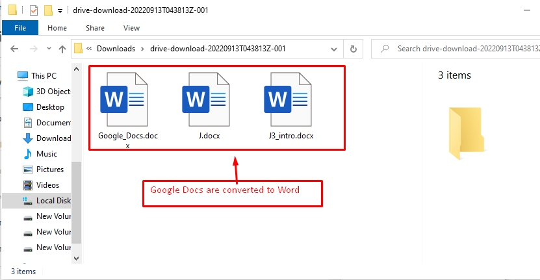540x280 pixels.
Task: Open the Customize Quick Access Toolbar dropdown
Action: [x=60, y=11]
